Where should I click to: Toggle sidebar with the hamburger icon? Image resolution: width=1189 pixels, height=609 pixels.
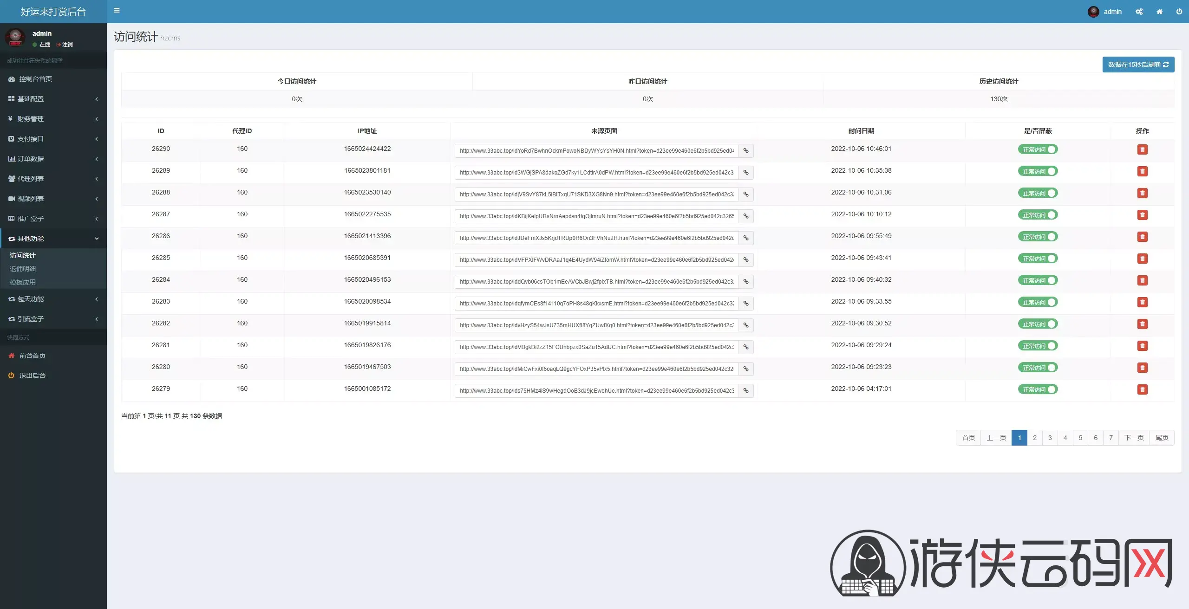(x=117, y=10)
